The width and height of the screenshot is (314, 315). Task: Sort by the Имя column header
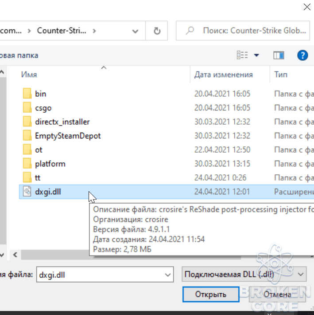tap(29, 75)
